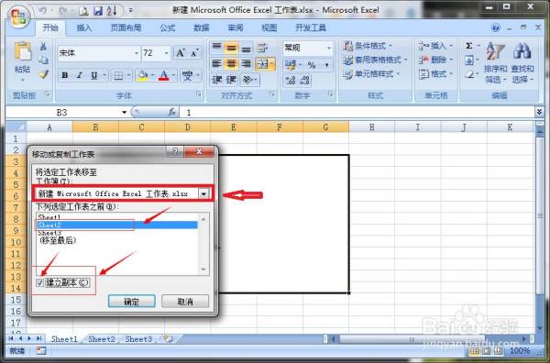Click the 取消 button

click(x=185, y=302)
